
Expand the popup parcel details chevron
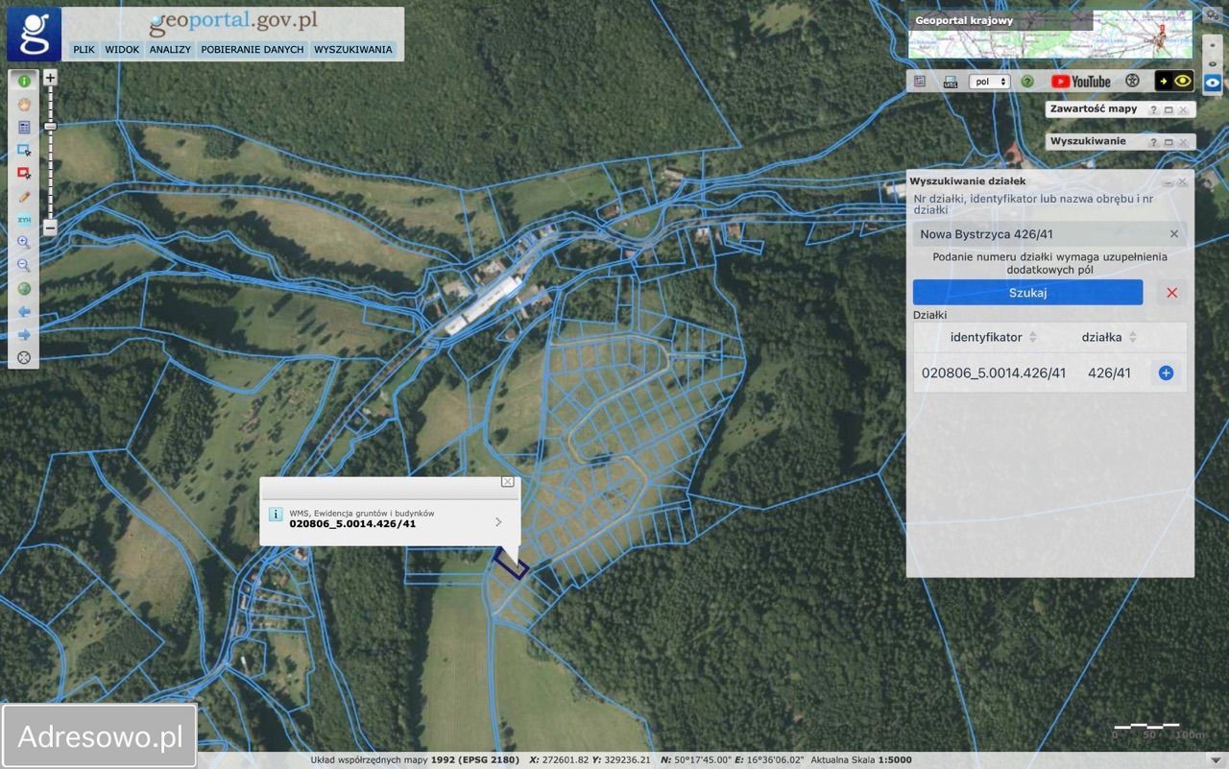(x=498, y=522)
